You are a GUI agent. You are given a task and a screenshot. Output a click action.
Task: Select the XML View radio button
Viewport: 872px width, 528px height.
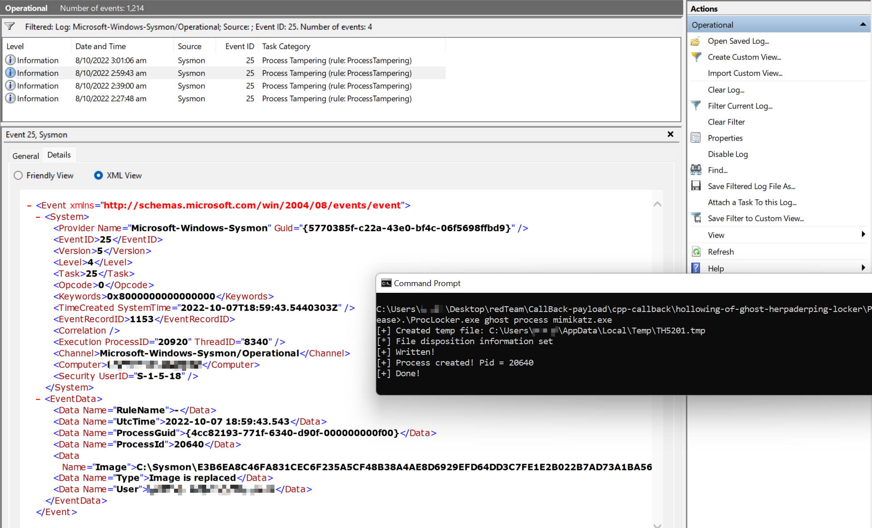tap(98, 175)
